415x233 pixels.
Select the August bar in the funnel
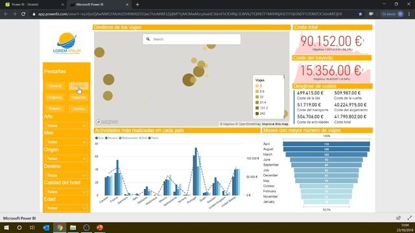(326, 150)
